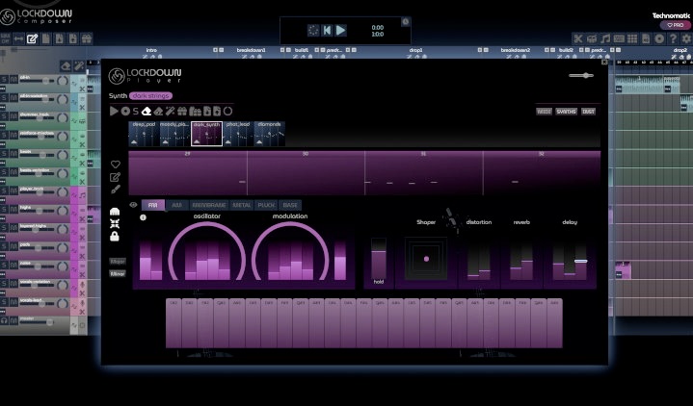This screenshot has width=693, height=406.
Task: Select the highlighted eraser tool in Player toolbar
Action: pos(147,112)
